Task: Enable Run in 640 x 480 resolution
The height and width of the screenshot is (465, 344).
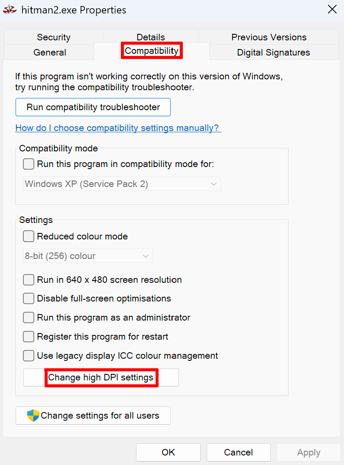Action: (x=29, y=280)
